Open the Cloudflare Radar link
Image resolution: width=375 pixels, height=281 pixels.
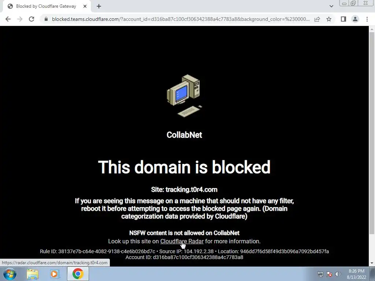pos(182,241)
